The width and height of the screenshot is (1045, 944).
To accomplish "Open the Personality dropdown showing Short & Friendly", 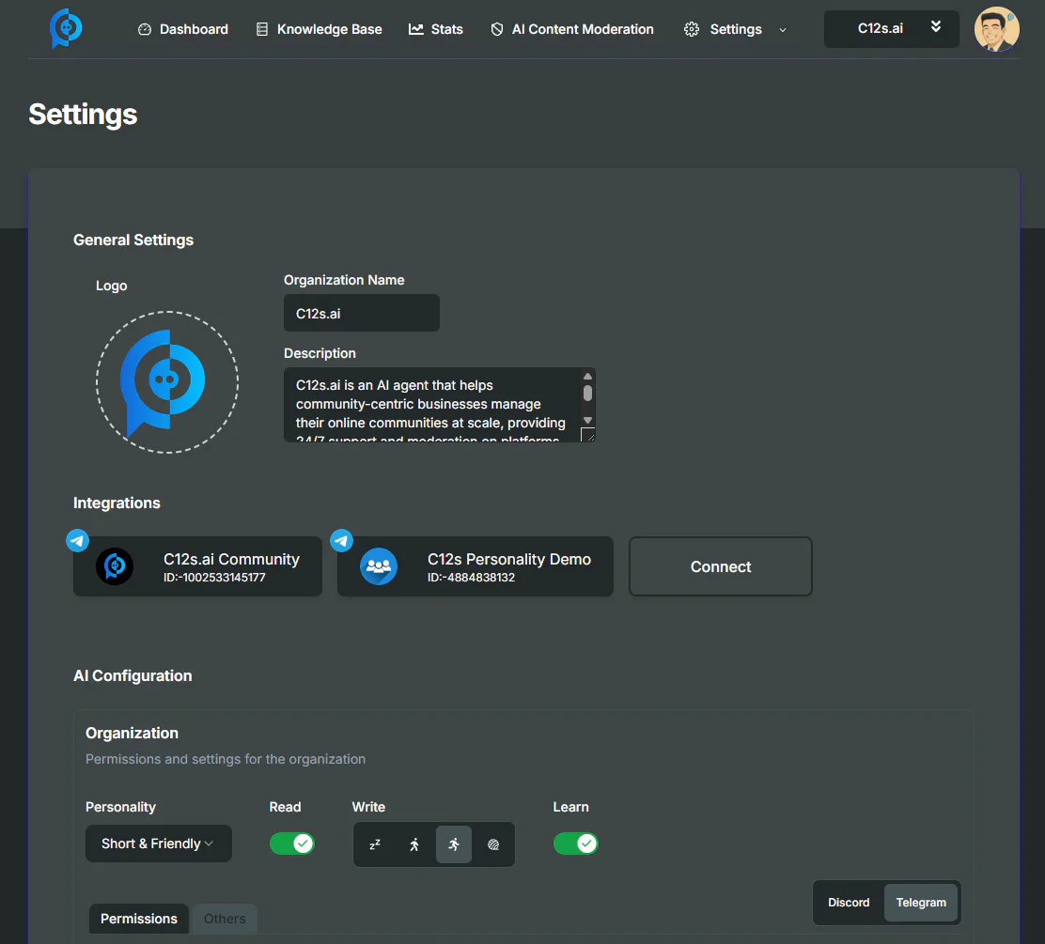I will (x=158, y=843).
